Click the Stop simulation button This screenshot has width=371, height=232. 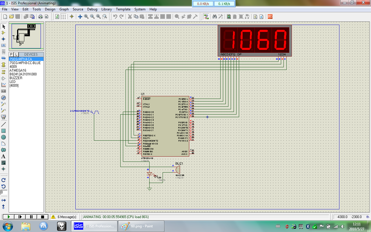pos(43,217)
